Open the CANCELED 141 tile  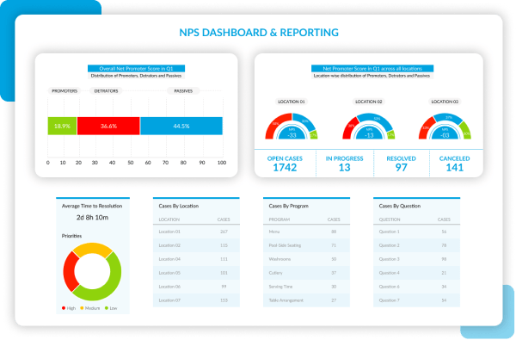click(455, 164)
